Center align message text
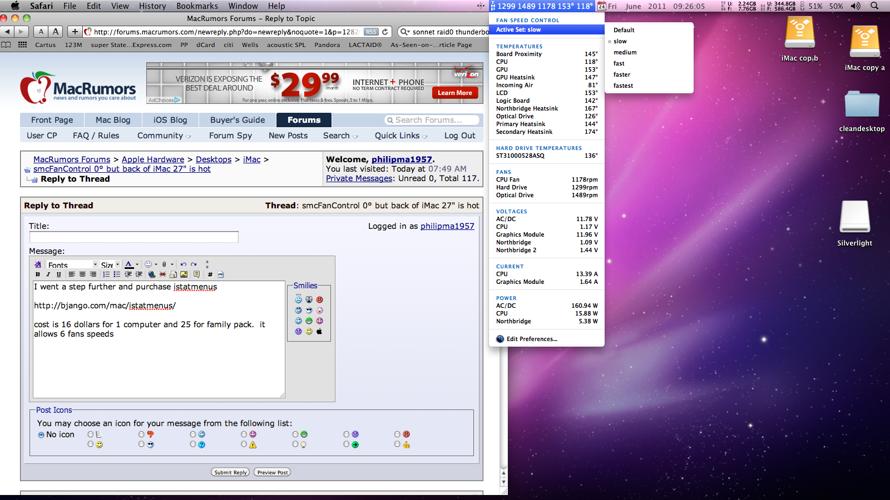This screenshot has width=890, height=500. click(82, 274)
